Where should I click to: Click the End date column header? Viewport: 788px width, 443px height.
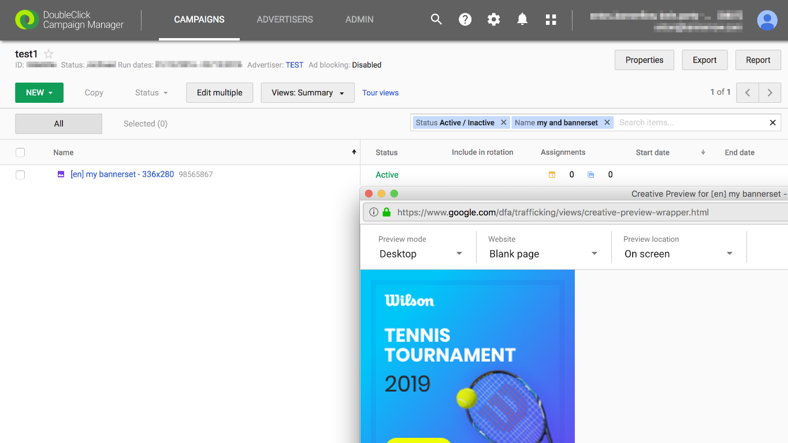coord(739,152)
